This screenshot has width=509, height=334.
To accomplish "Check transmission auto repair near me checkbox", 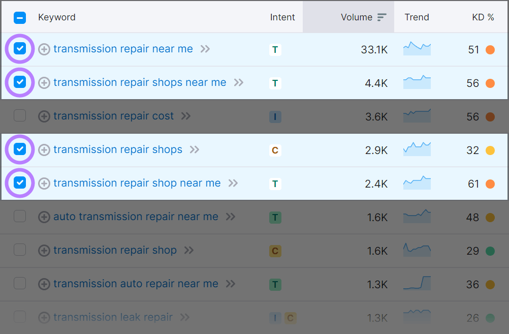I will point(20,283).
